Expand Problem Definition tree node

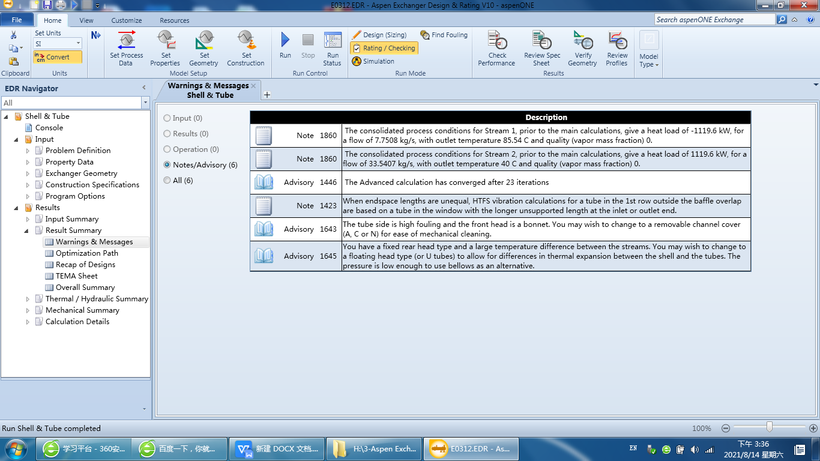(x=28, y=151)
